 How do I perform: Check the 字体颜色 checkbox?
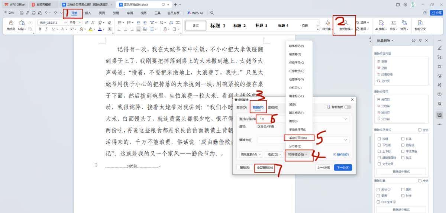pyautogui.click(x=403, y=151)
